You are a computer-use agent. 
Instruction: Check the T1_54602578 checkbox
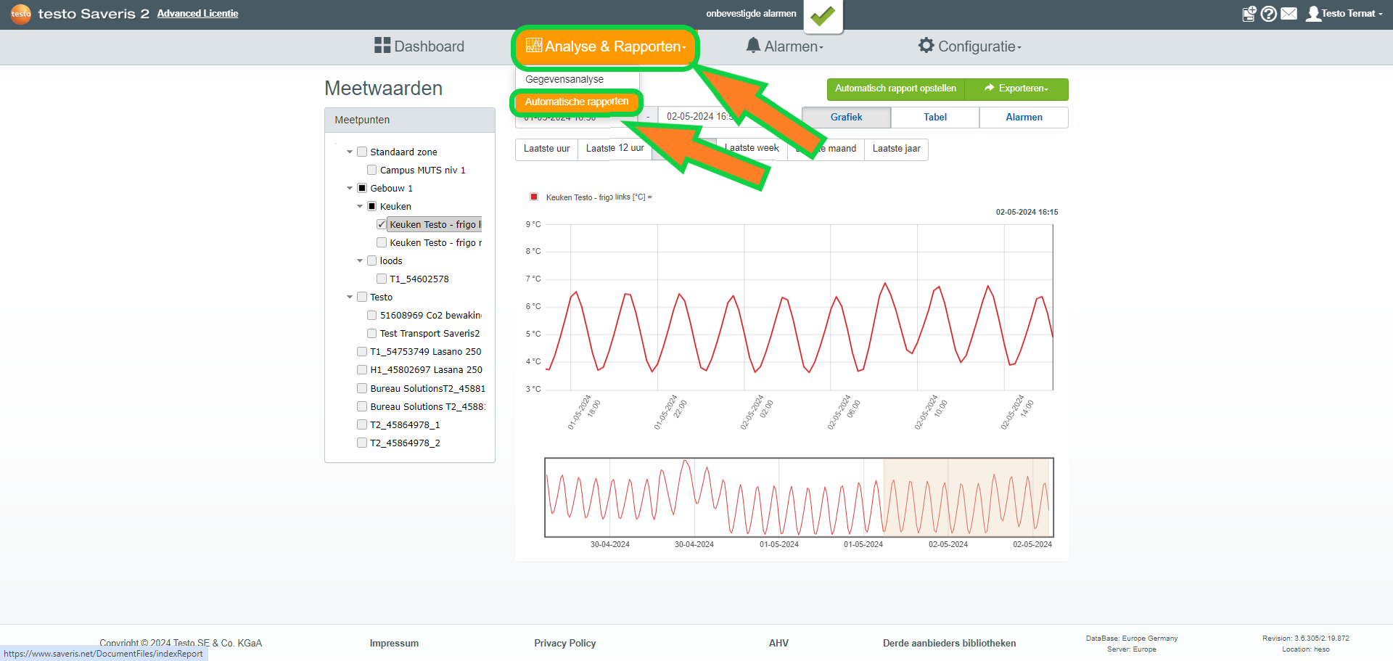(382, 279)
